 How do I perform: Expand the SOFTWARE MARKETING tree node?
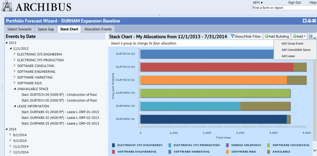pos(14,77)
